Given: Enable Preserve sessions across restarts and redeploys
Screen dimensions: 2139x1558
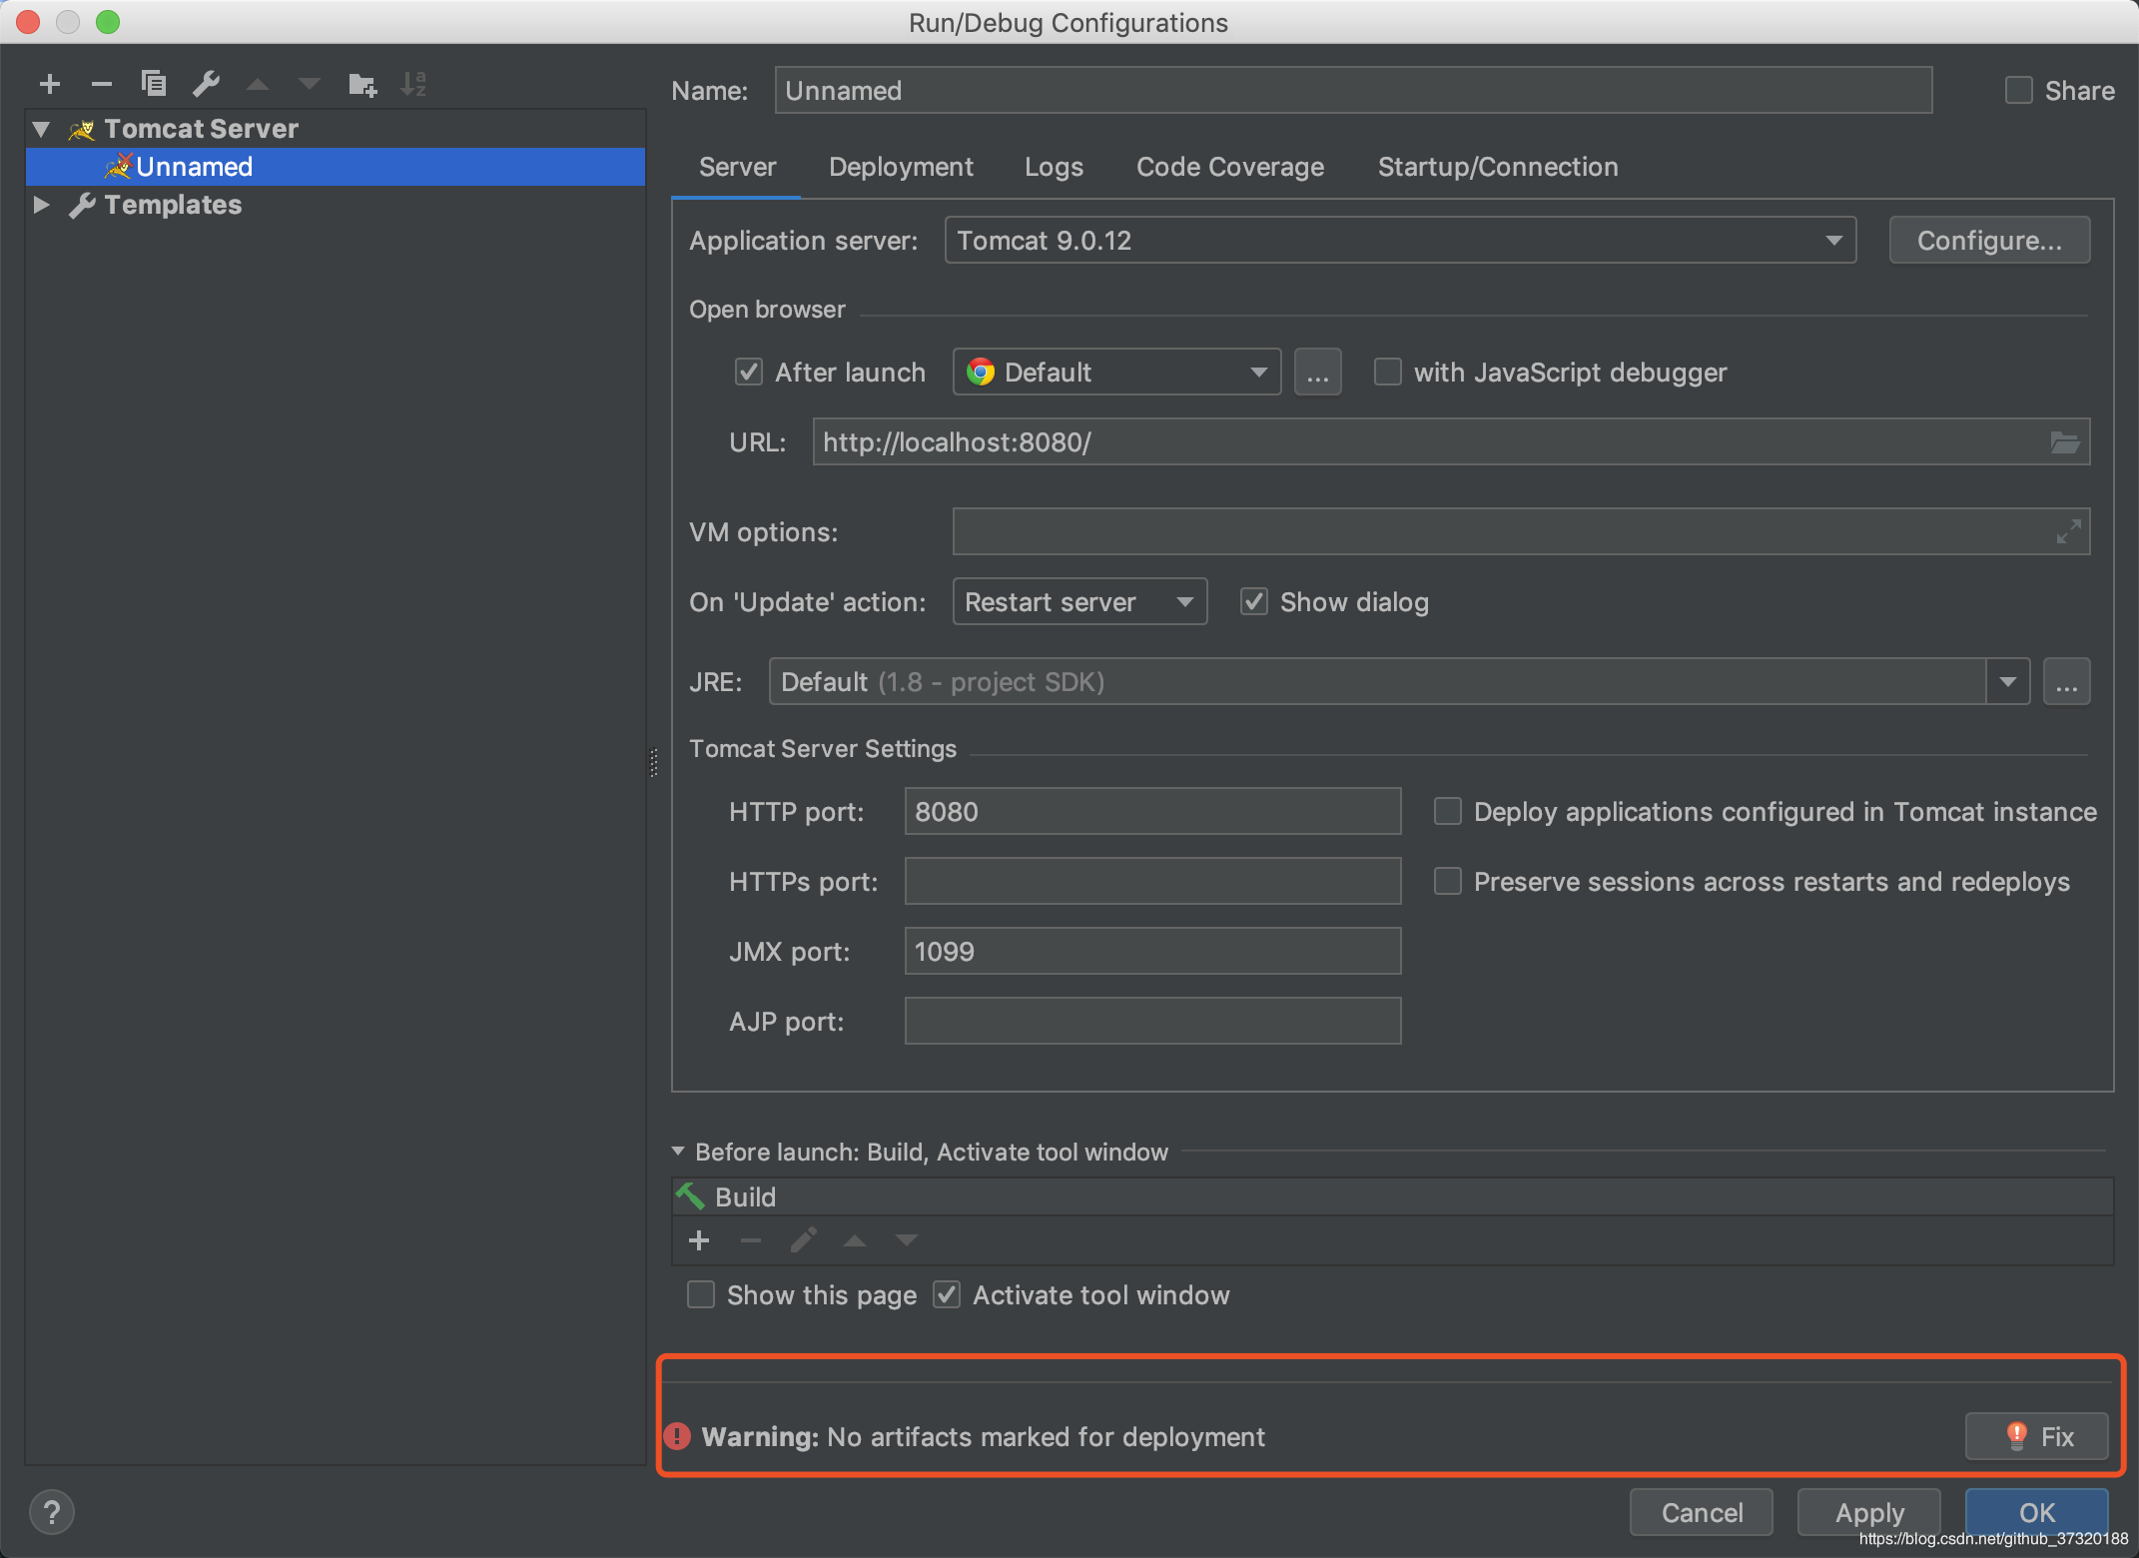Looking at the screenshot, I should 1448,882.
